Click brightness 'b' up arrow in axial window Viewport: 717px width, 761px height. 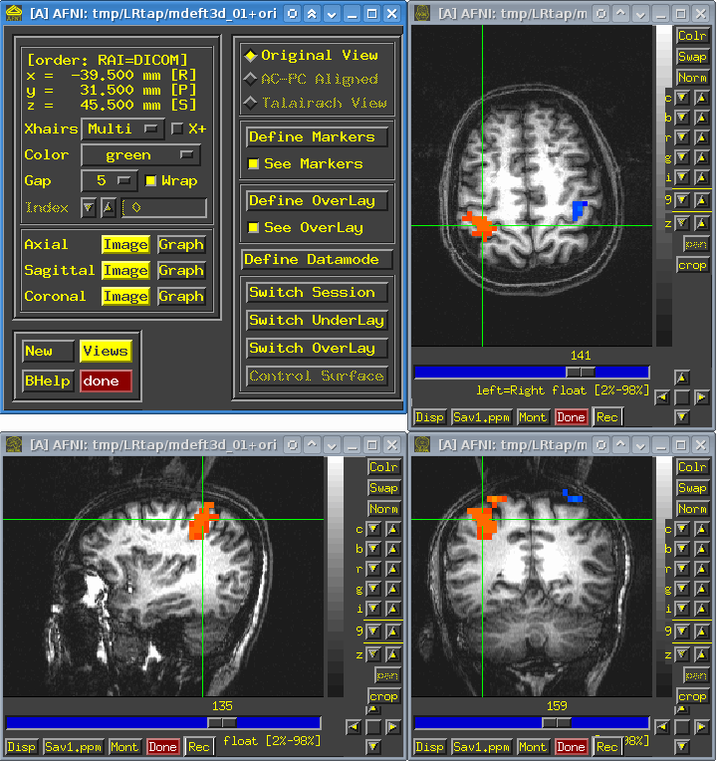[x=701, y=118]
